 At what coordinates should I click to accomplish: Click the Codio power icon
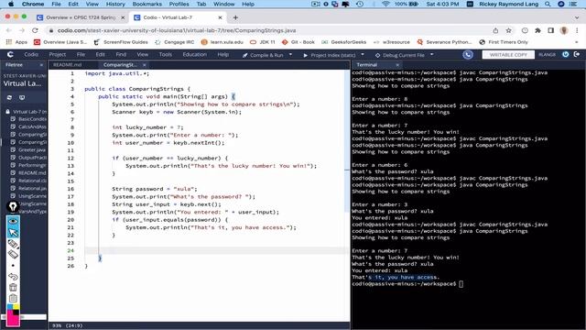(566, 55)
